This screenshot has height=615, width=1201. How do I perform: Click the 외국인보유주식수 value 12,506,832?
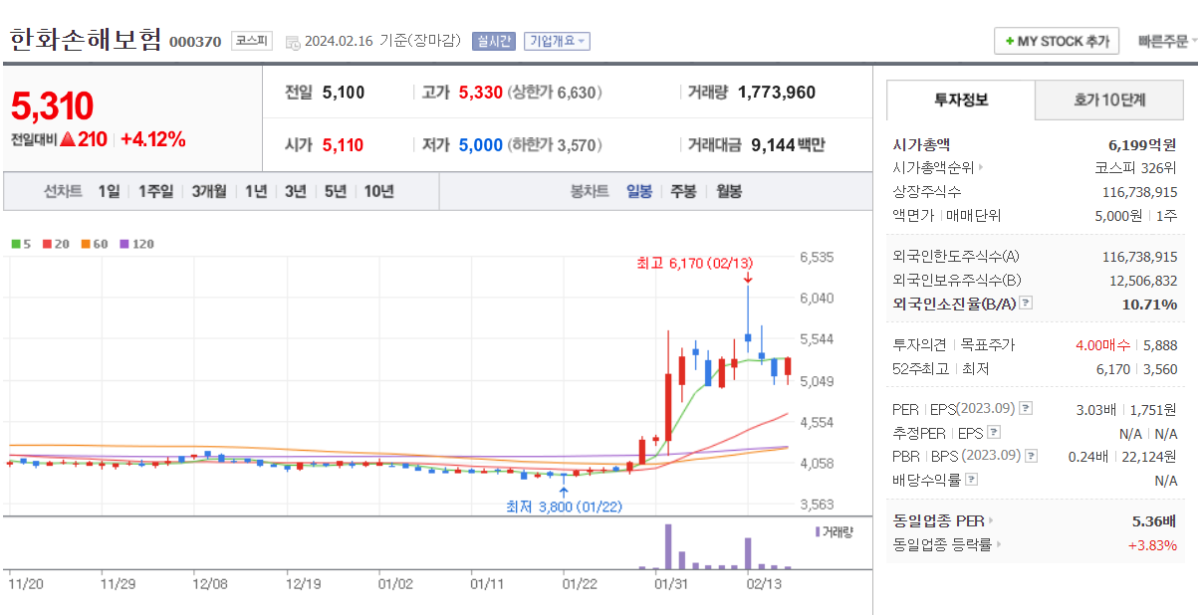coord(1144,281)
